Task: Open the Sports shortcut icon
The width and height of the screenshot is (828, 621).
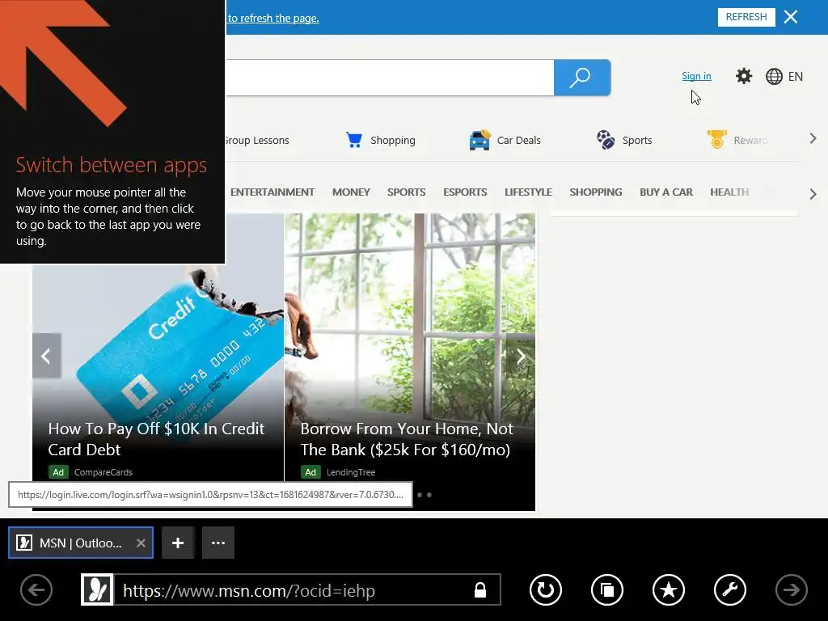Action: click(x=605, y=140)
